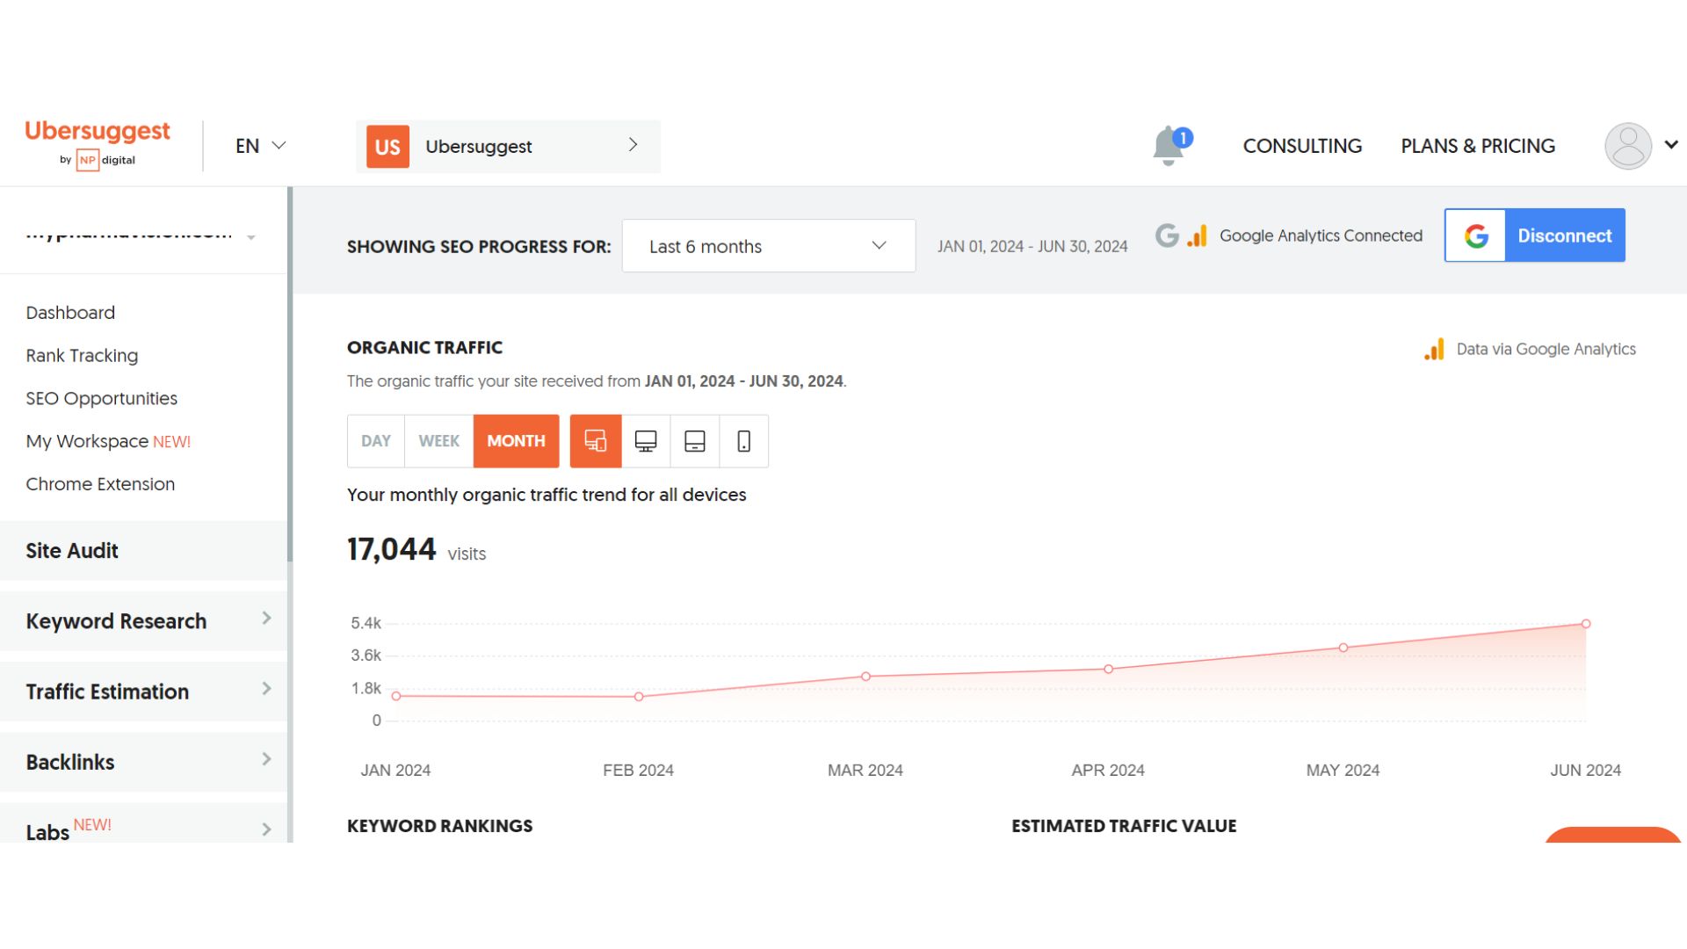The image size is (1687, 949).
Task: Switch traffic view to DAY
Action: pos(376,441)
